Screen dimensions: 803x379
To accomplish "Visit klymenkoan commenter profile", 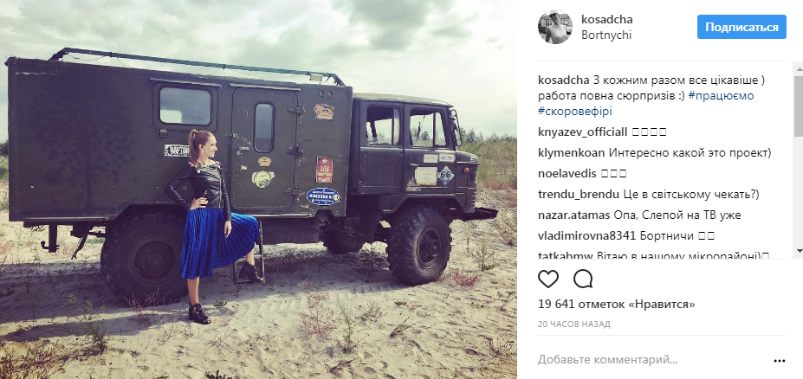I will click(x=571, y=152).
